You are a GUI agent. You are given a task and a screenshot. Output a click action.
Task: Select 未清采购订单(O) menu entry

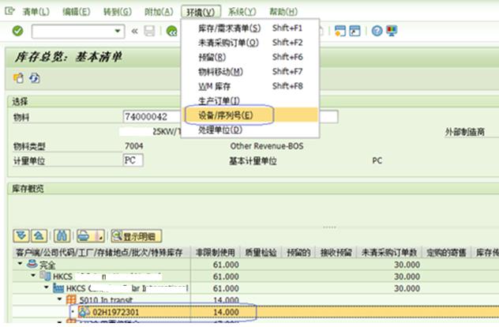point(249,43)
